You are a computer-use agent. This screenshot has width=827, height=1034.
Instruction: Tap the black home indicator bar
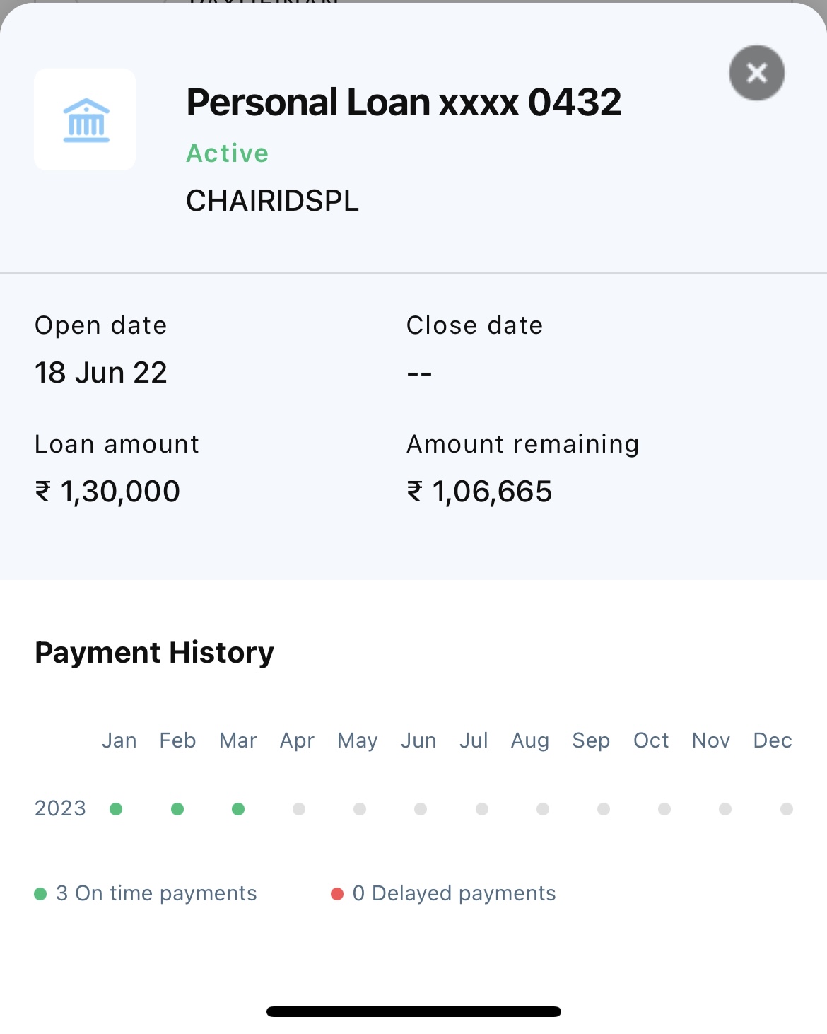[x=413, y=1012]
